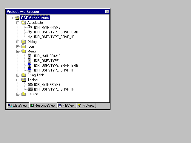Select the OSRV resources root label
This screenshot has width=191, height=143.
click(35, 18)
